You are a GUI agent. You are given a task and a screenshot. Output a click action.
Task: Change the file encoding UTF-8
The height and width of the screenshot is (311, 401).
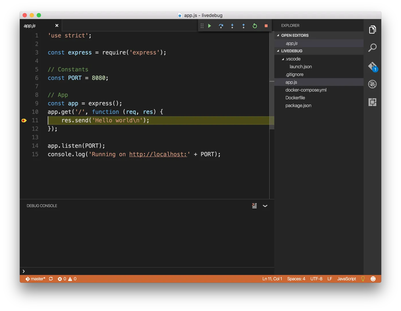coord(316,279)
